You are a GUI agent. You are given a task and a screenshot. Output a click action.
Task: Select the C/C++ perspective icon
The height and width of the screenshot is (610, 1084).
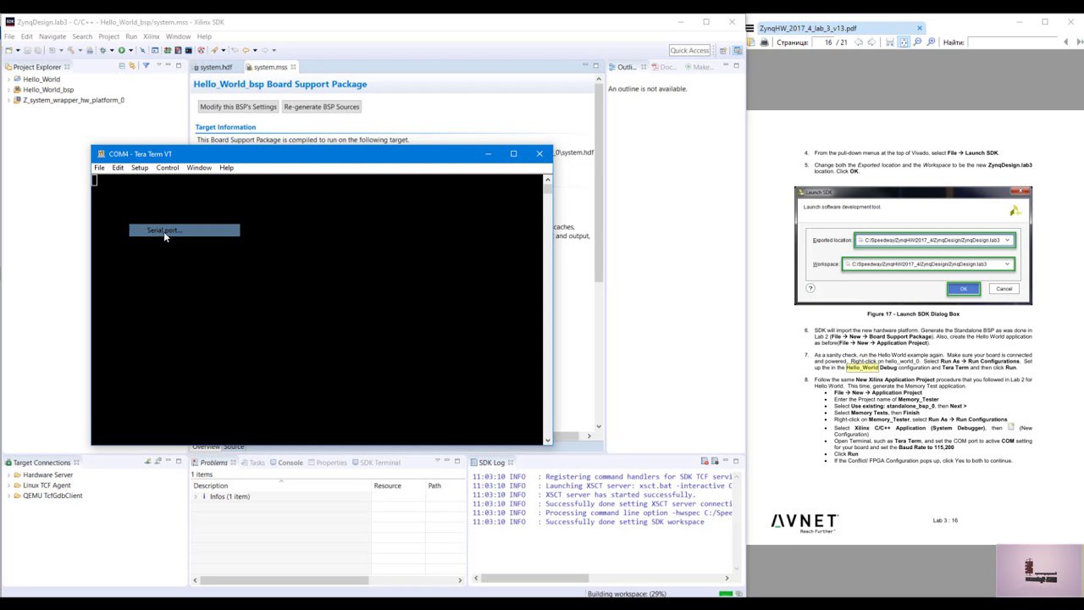pos(737,50)
